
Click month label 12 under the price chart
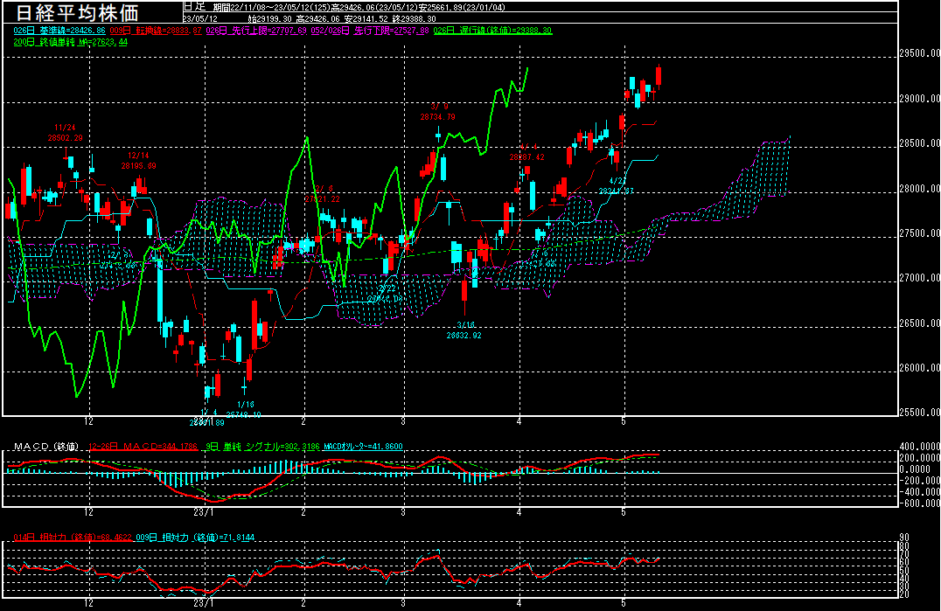click(89, 421)
